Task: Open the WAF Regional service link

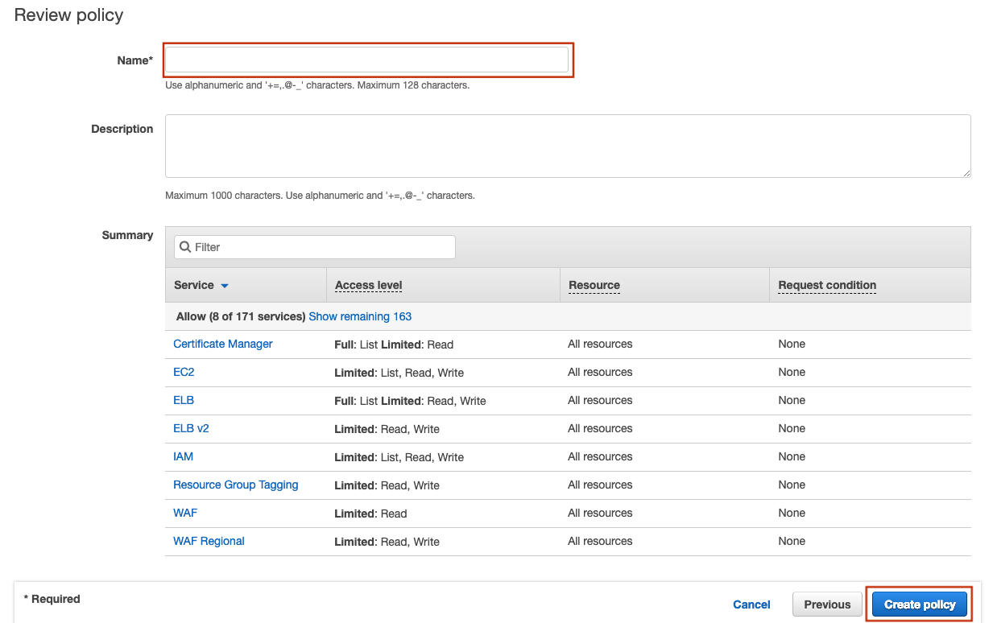Action: coord(209,541)
